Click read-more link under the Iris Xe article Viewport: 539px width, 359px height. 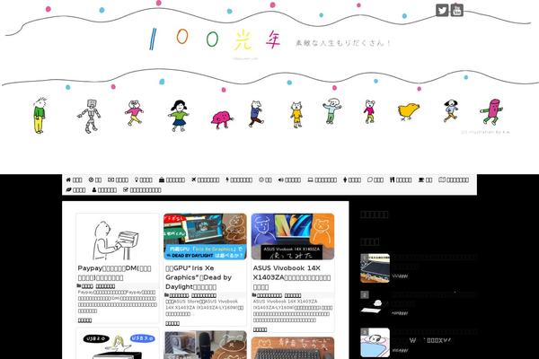(x=172, y=323)
